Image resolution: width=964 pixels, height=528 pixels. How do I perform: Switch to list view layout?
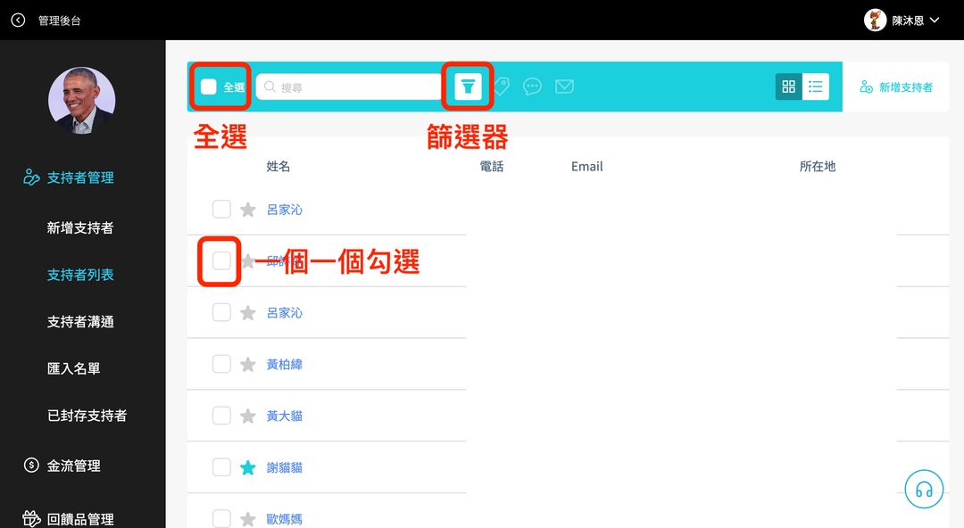[x=815, y=87]
